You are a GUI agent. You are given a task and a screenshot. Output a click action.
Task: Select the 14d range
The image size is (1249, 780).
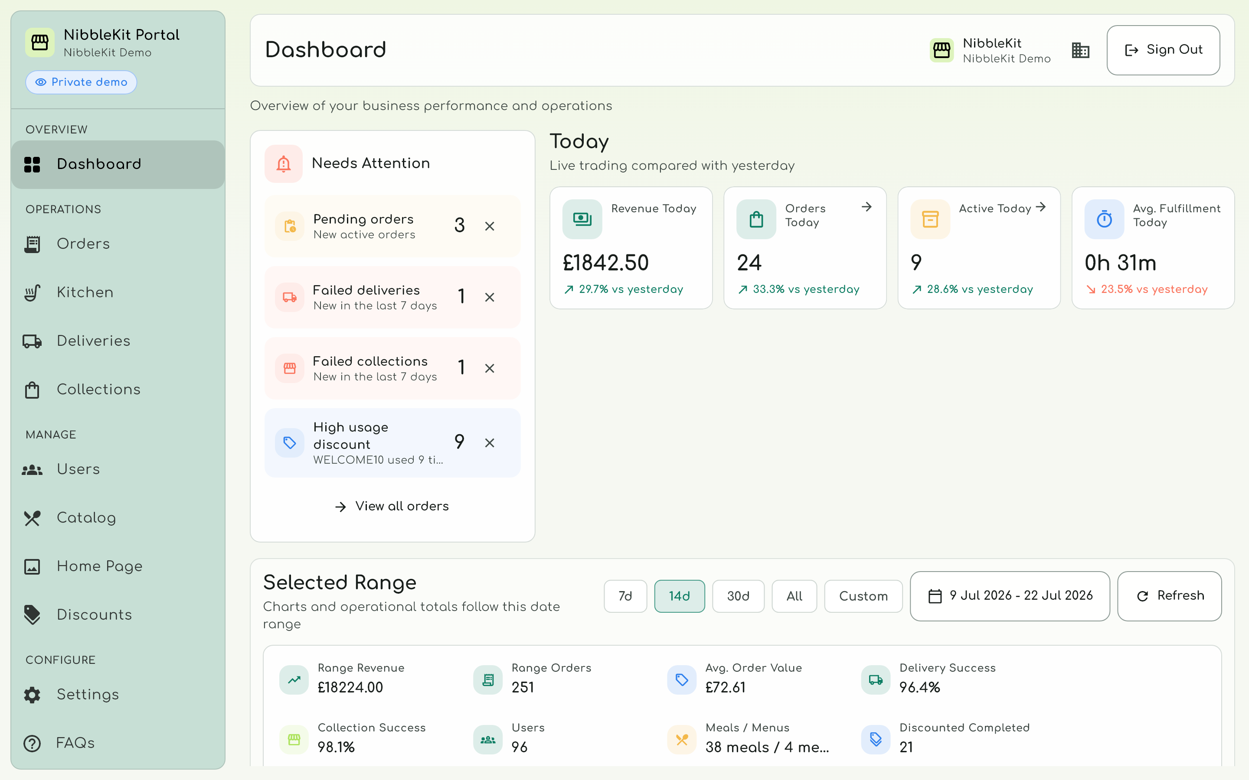pos(679,596)
